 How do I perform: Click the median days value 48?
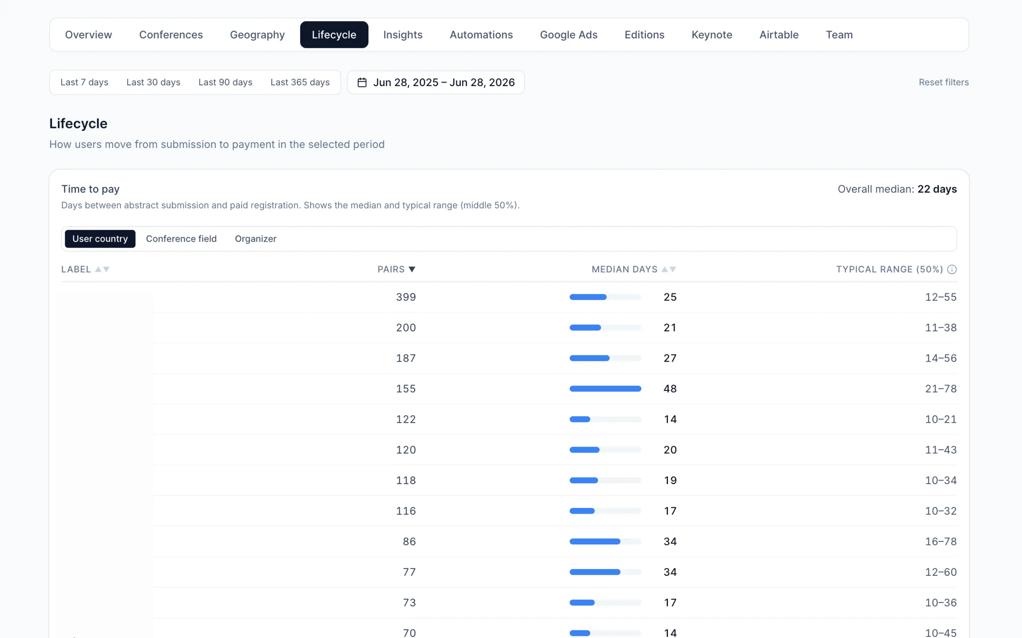point(670,389)
